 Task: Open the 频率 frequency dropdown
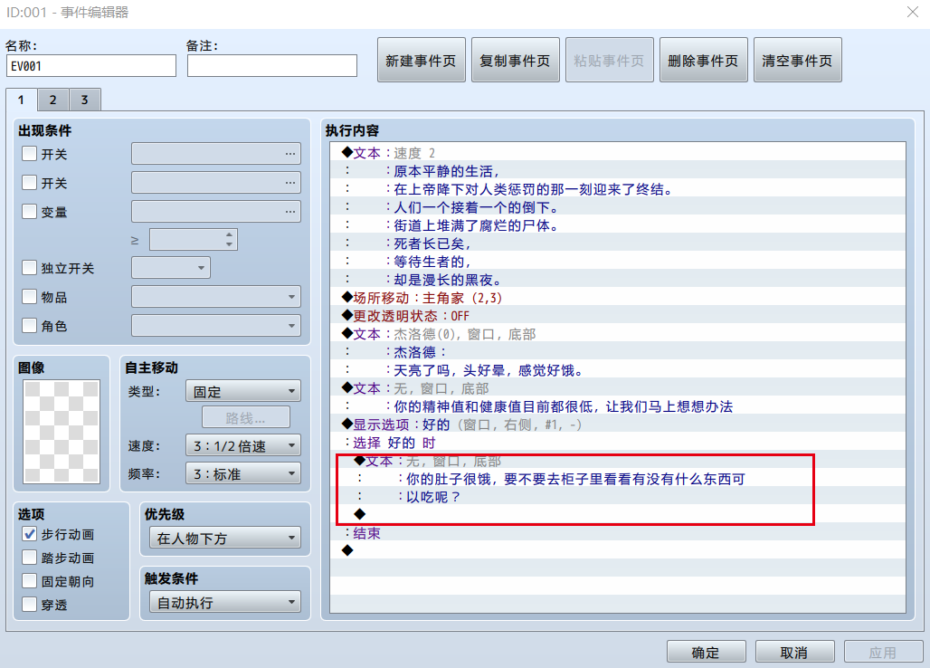243,474
